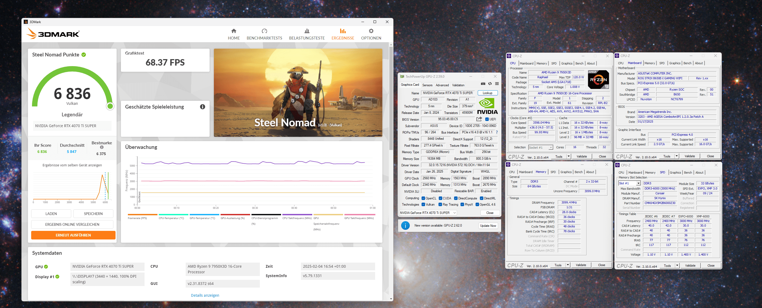Open the GPU-Z hamburger menu
This screenshot has width=762, height=308.
497,84
